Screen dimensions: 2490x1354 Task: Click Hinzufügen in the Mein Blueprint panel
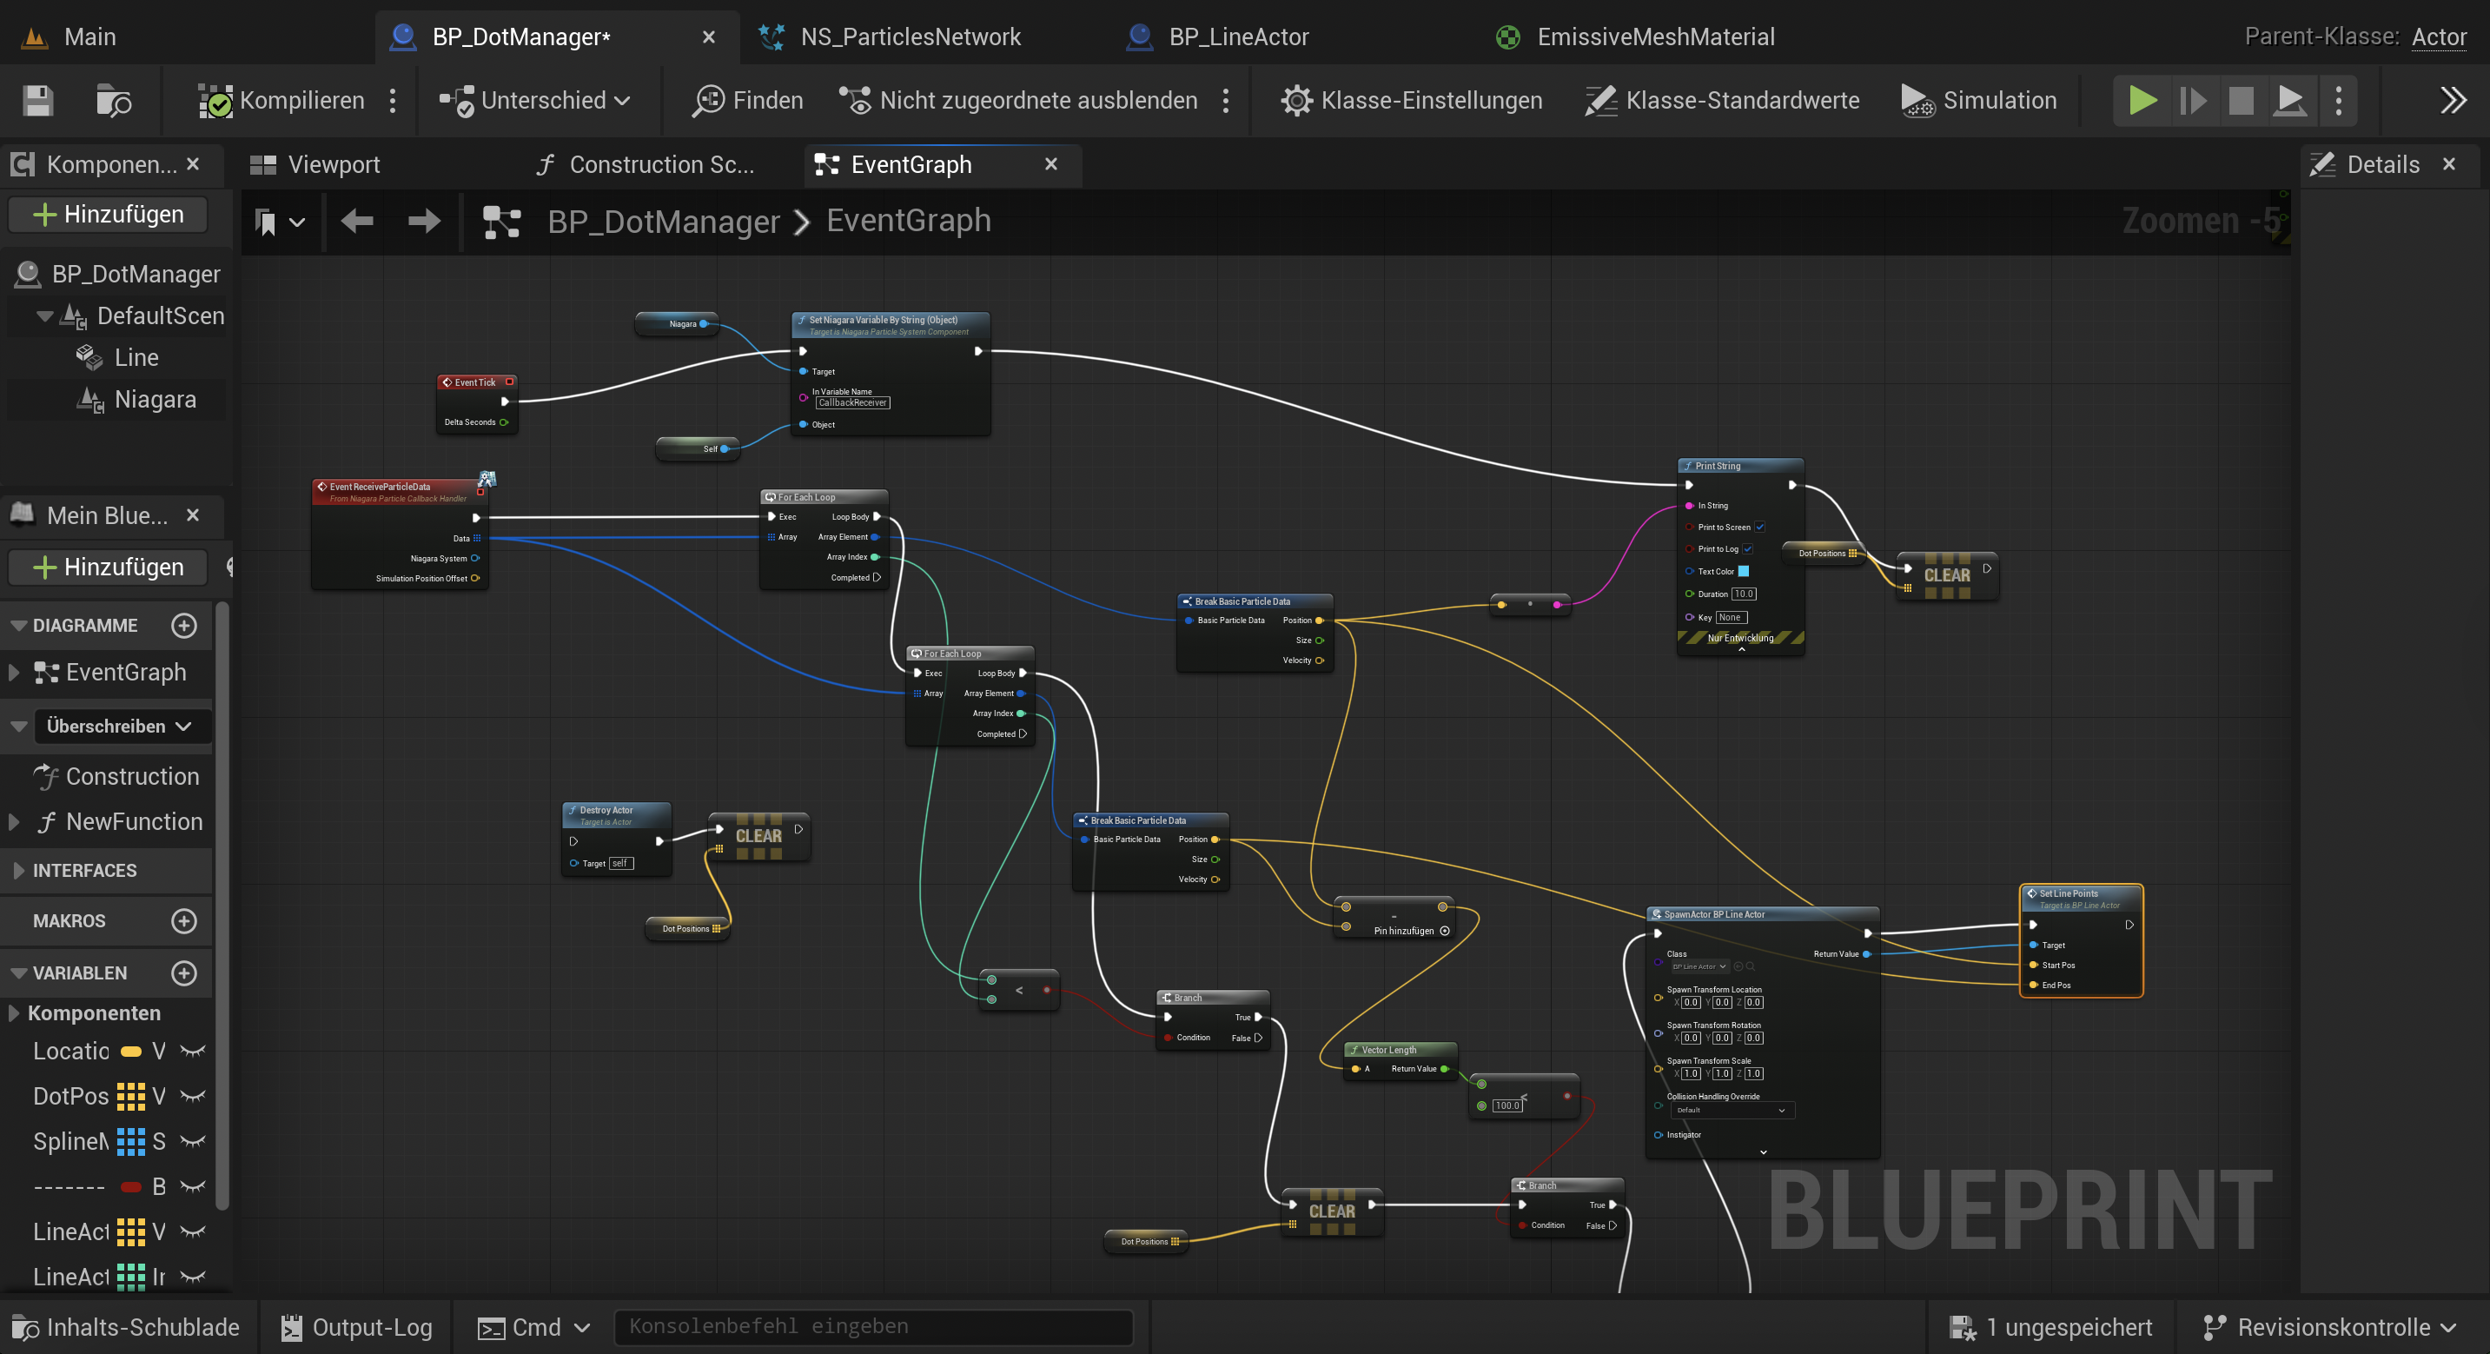[107, 567]
